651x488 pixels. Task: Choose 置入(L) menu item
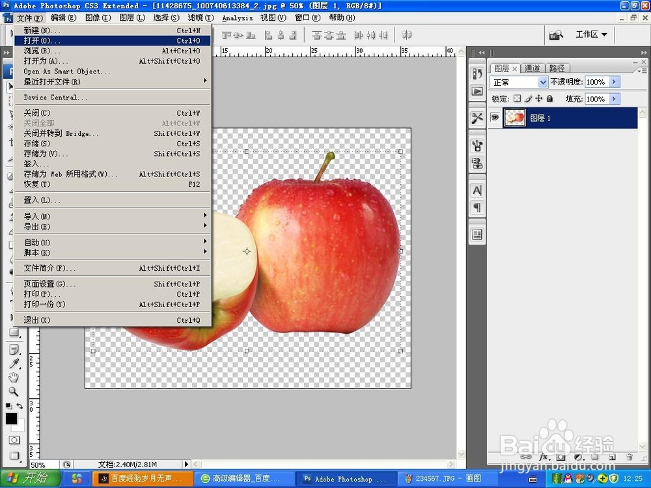113,200
